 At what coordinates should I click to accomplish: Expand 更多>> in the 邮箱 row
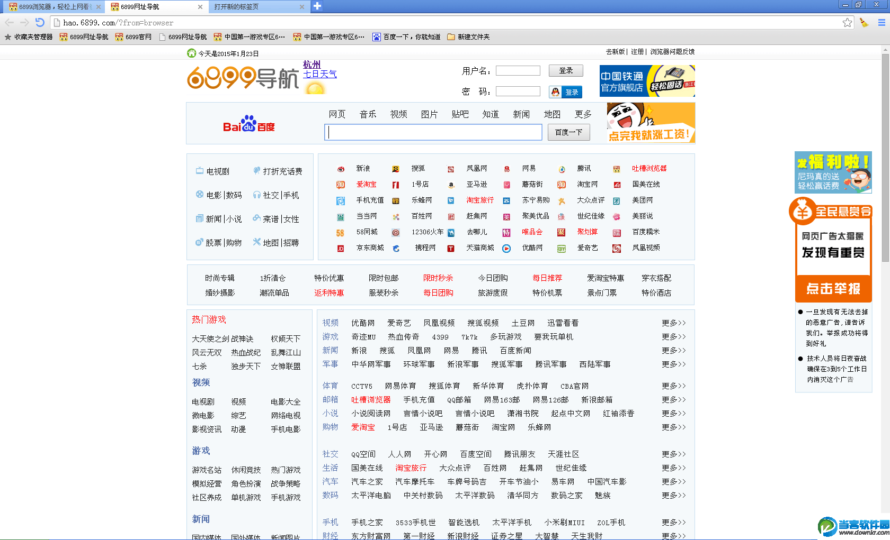coord(673,400)
